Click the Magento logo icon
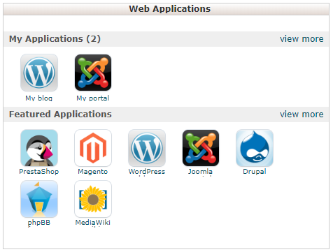 click(x=93, y=148)
